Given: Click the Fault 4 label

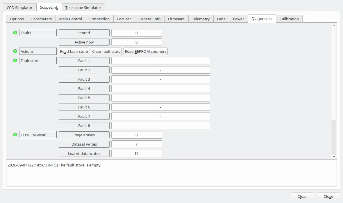Looking at the screenshot, I should 84,88.
